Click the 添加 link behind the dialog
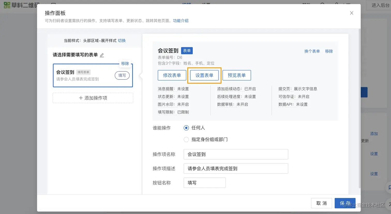Screen dimensions: 391x214 [374, 134]
